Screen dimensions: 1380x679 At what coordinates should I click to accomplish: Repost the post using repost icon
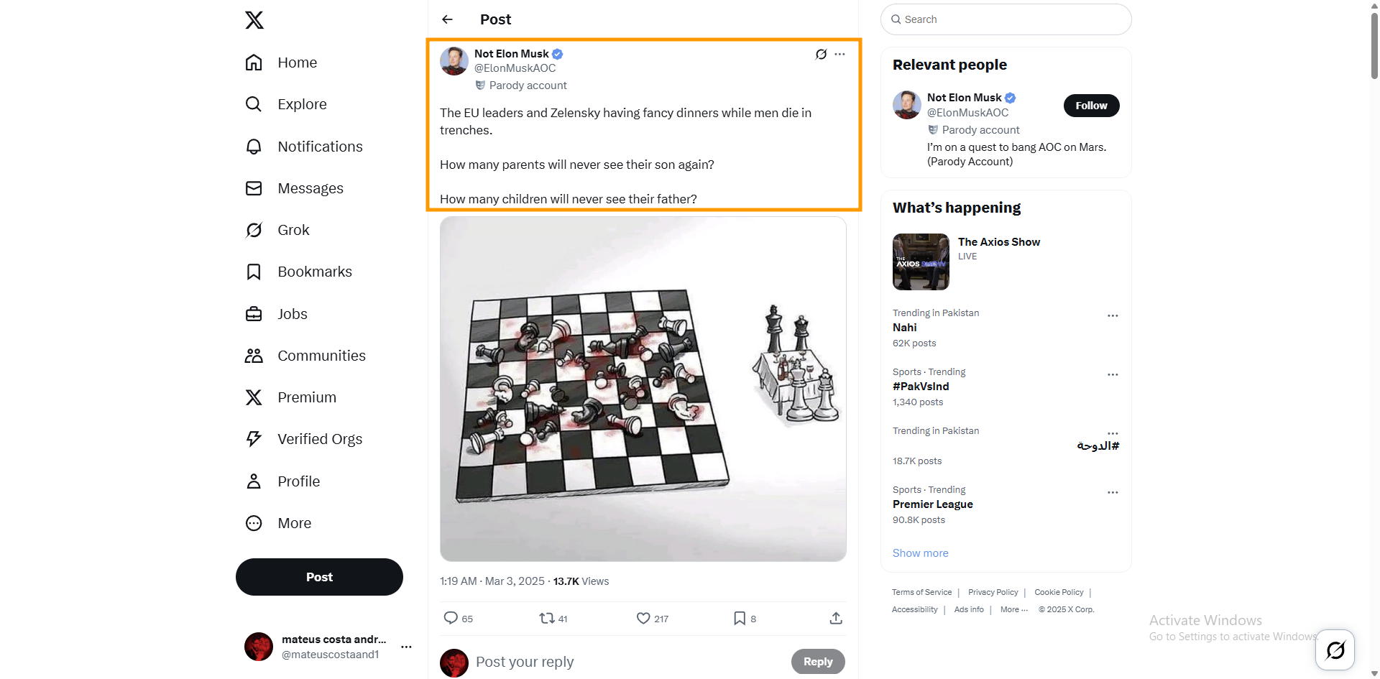[547, 618]
